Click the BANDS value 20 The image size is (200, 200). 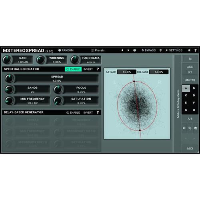coord(32,92)
